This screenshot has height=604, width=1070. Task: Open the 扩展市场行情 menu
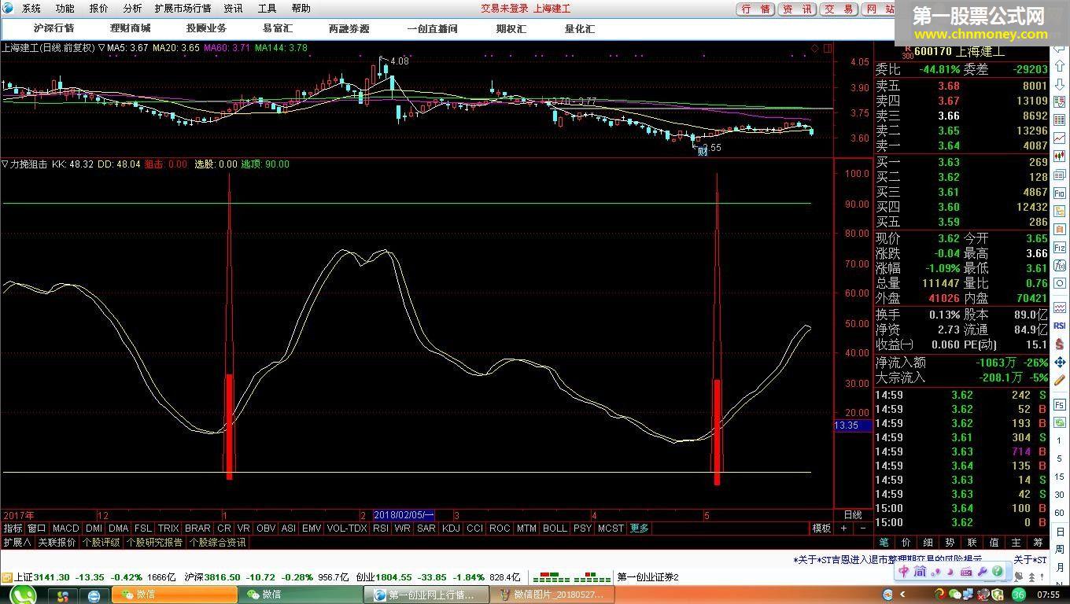click(x=183, y=9)
